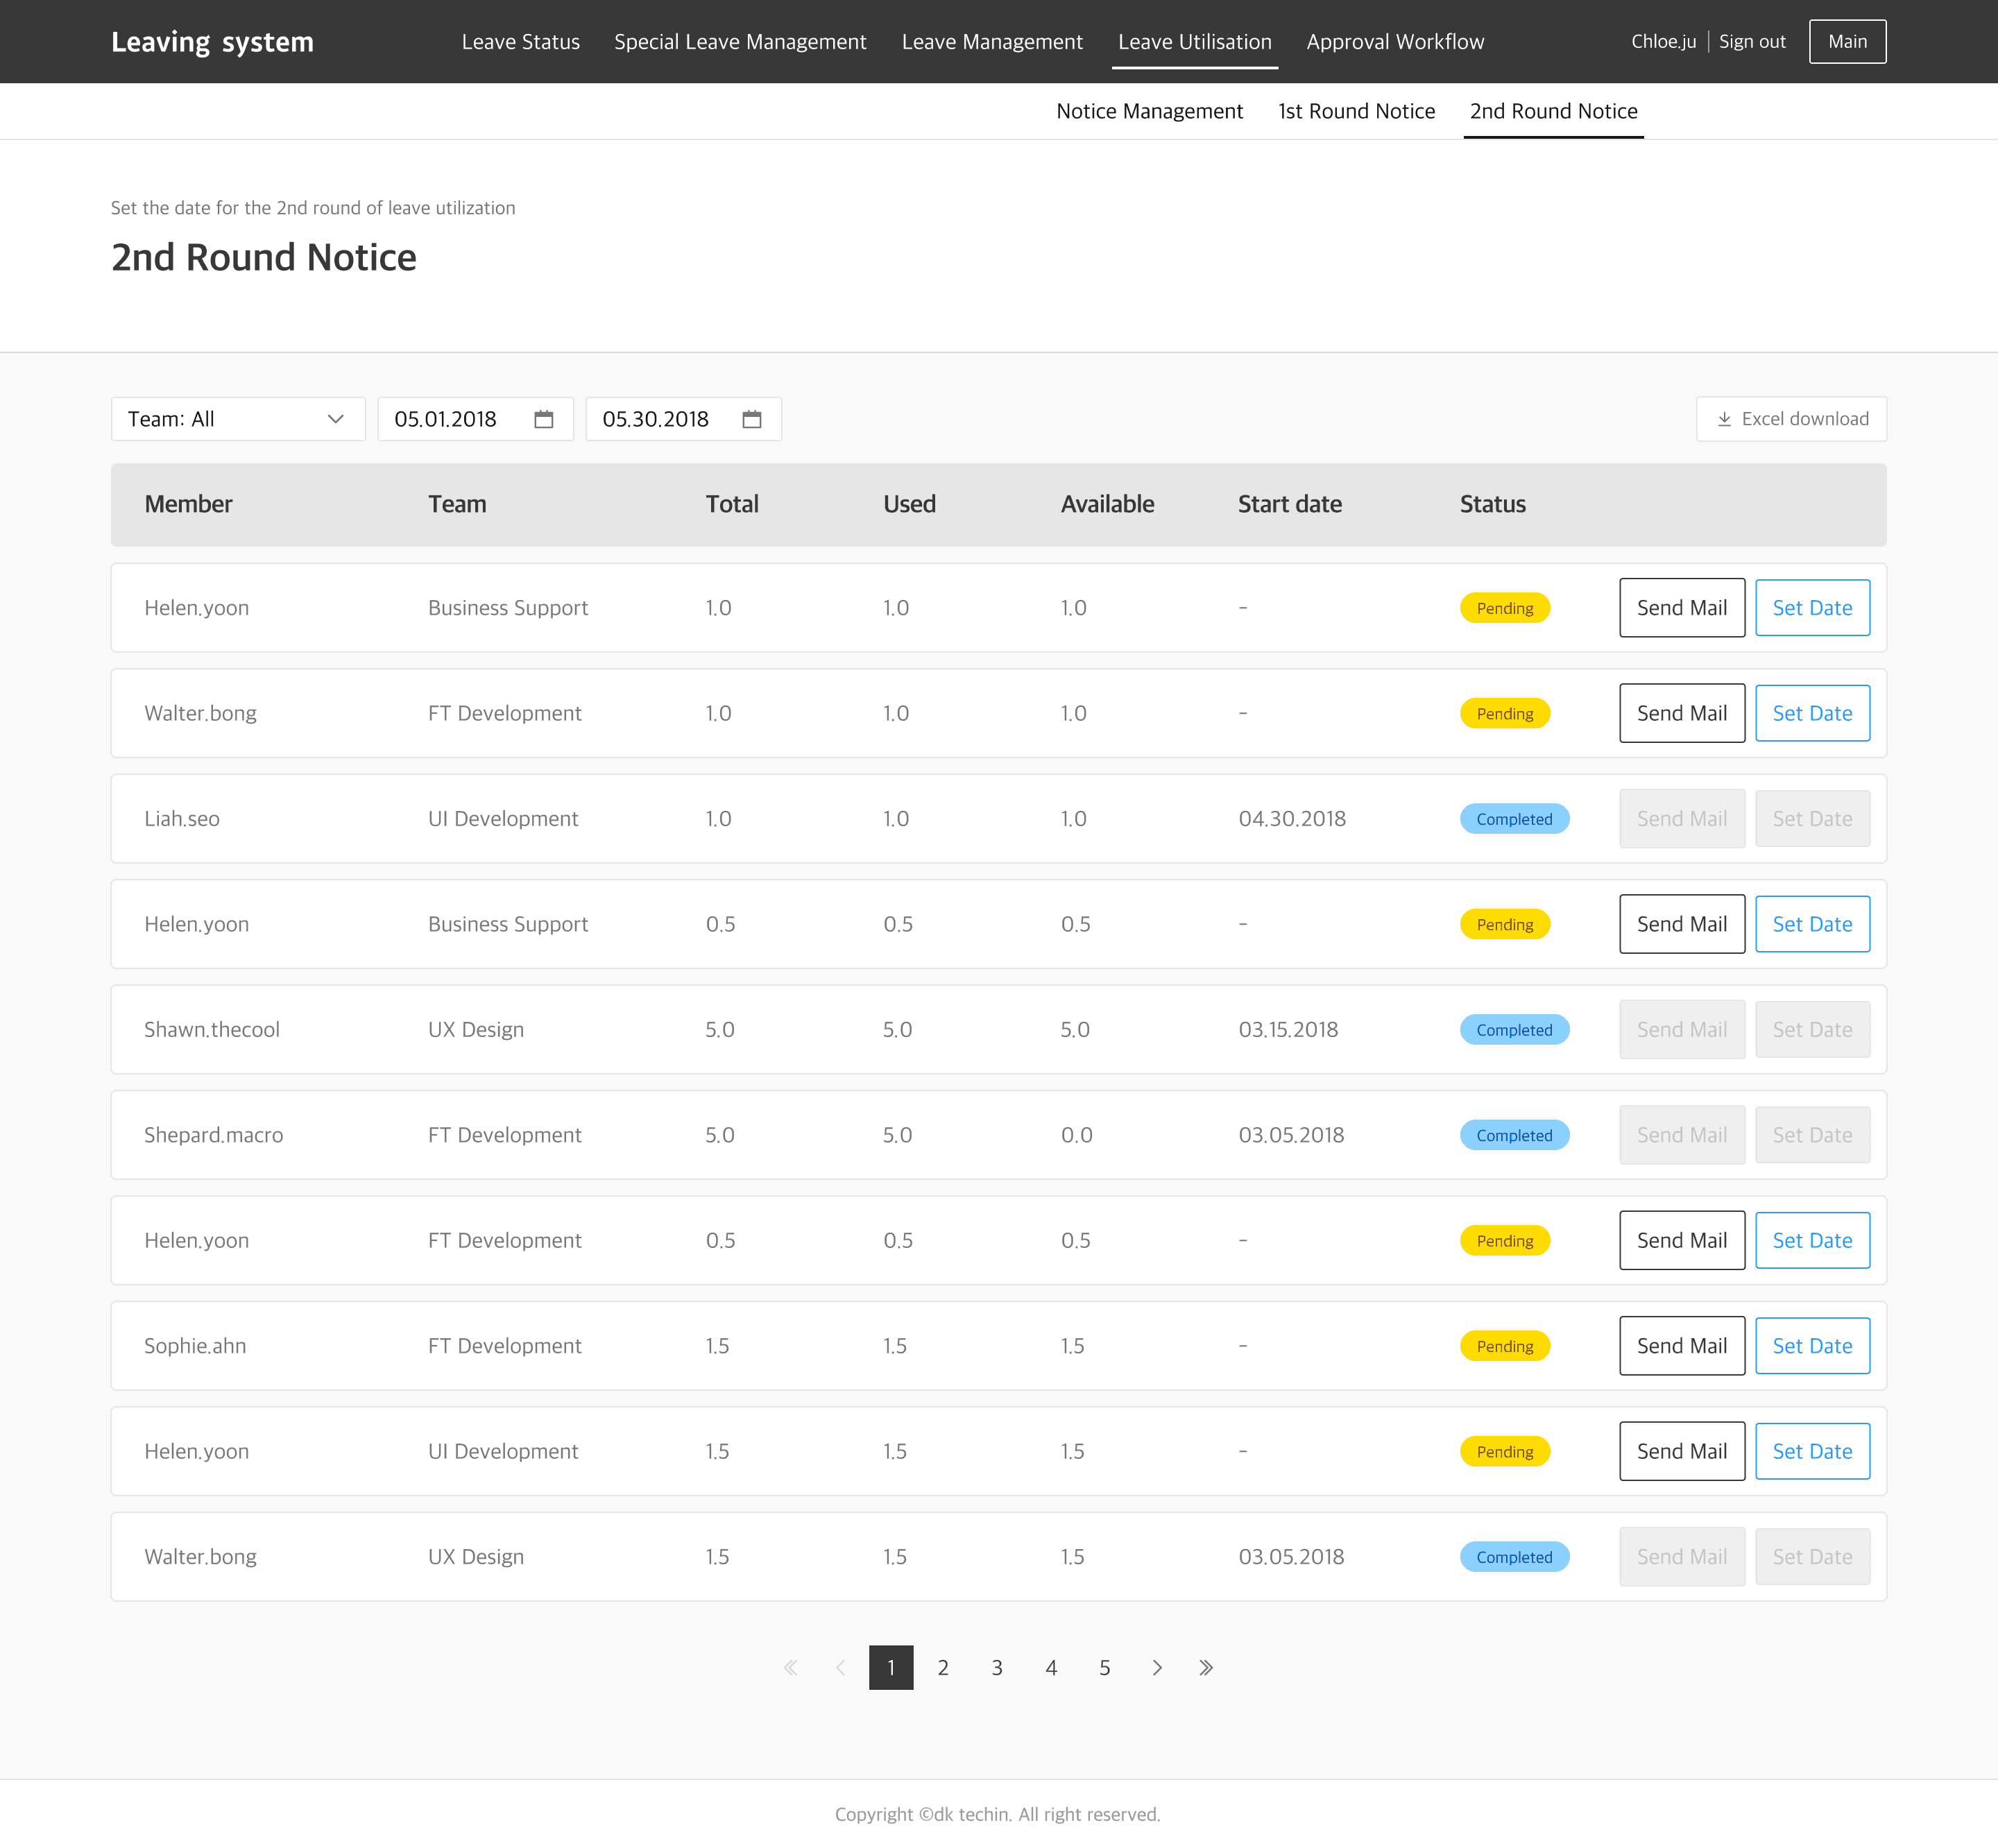Image resolution: width=1998 pixels, height=1848 pixels.
Task: Go to next page arrow
Action: (1157, 1667)
